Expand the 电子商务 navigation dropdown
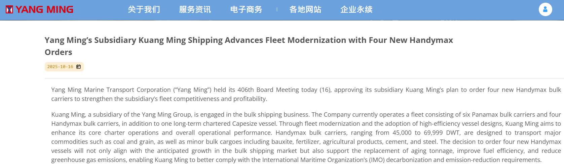 point(246,9)
